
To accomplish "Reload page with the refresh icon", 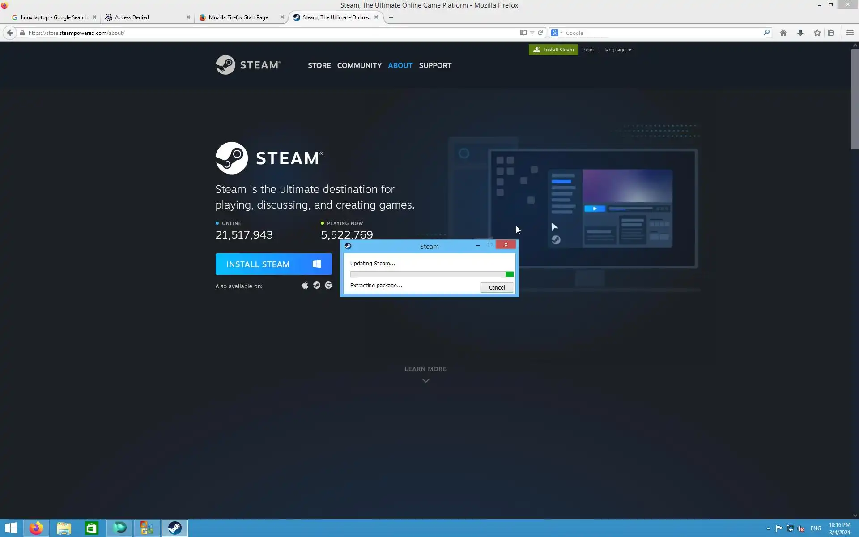I will click(x=540, y=33).
